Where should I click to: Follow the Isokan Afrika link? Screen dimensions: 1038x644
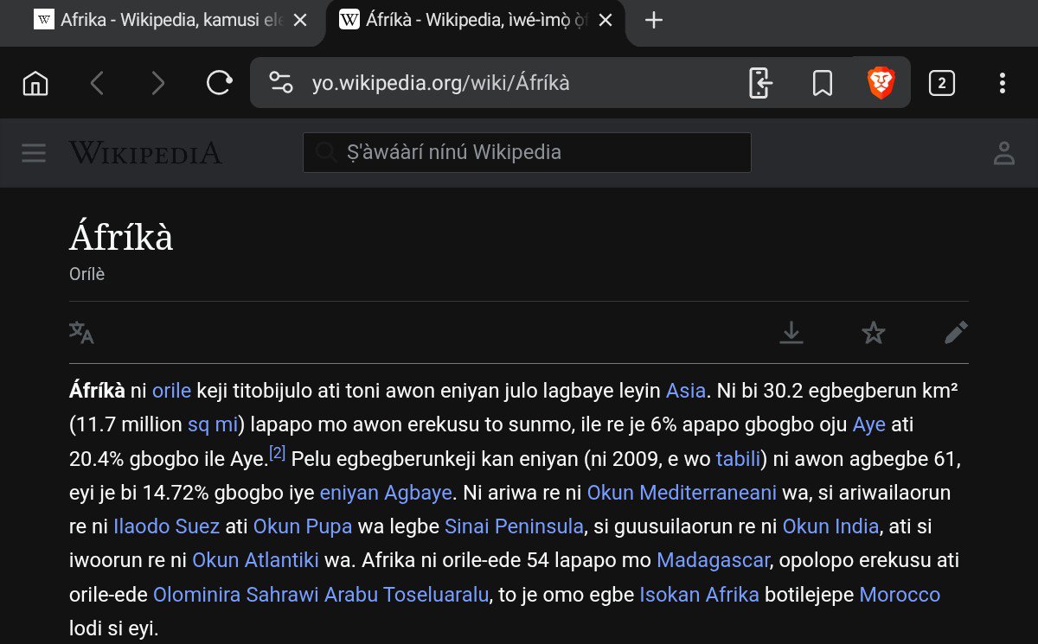click(x=699, y=595)
